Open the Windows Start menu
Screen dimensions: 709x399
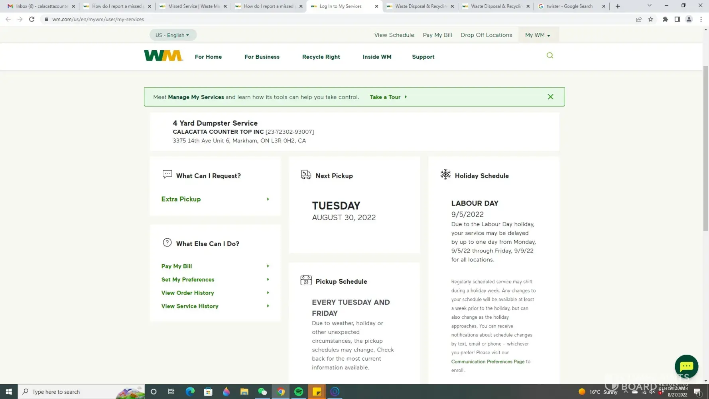coord(9,392)
